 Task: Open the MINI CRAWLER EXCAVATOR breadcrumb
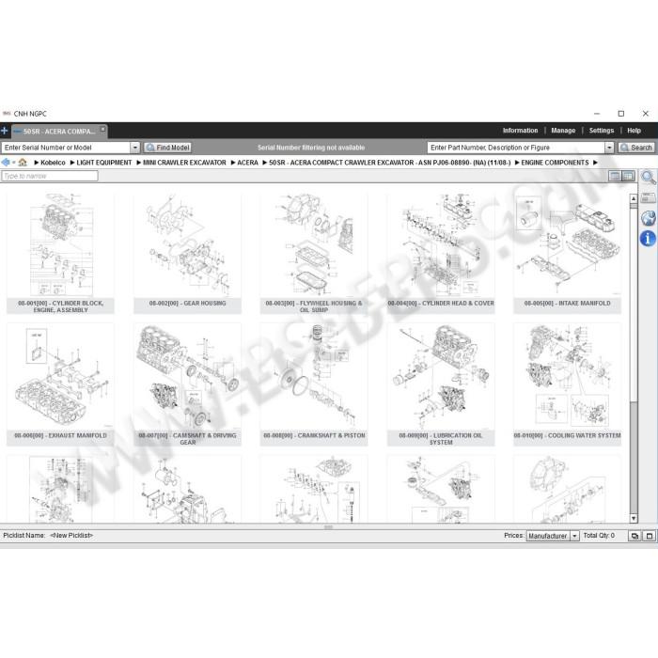point(184,163)
